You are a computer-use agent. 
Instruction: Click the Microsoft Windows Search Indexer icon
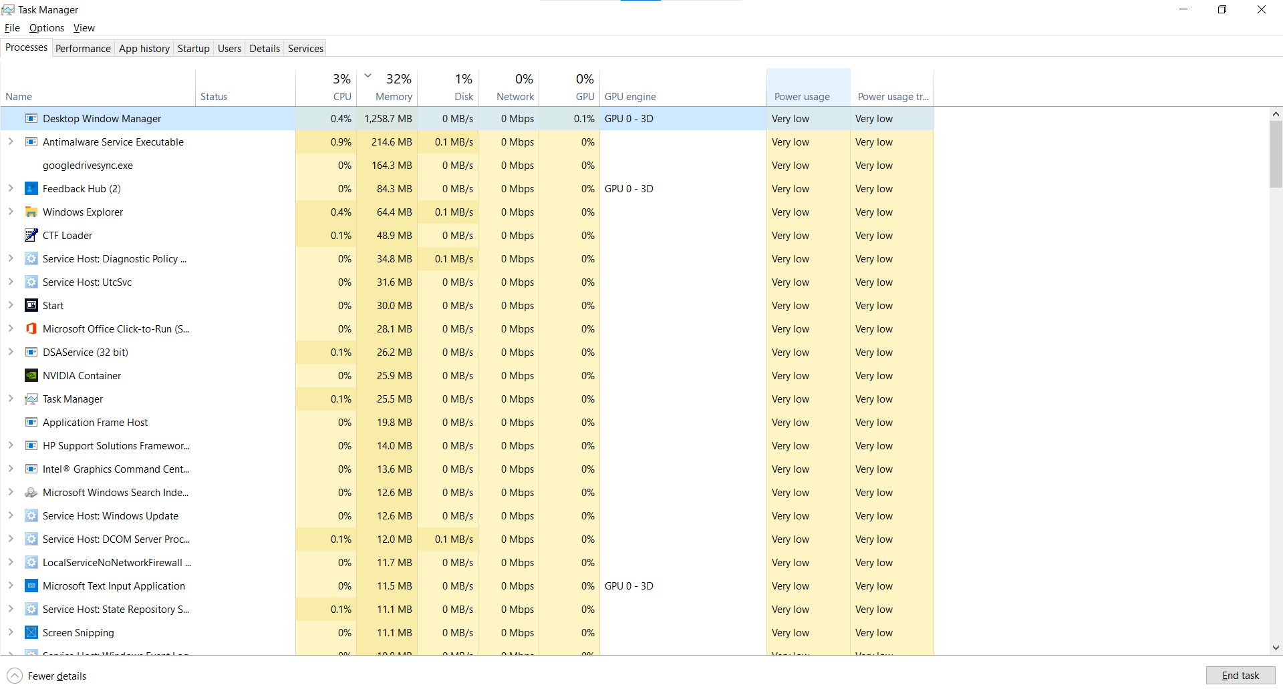point(31,493)
